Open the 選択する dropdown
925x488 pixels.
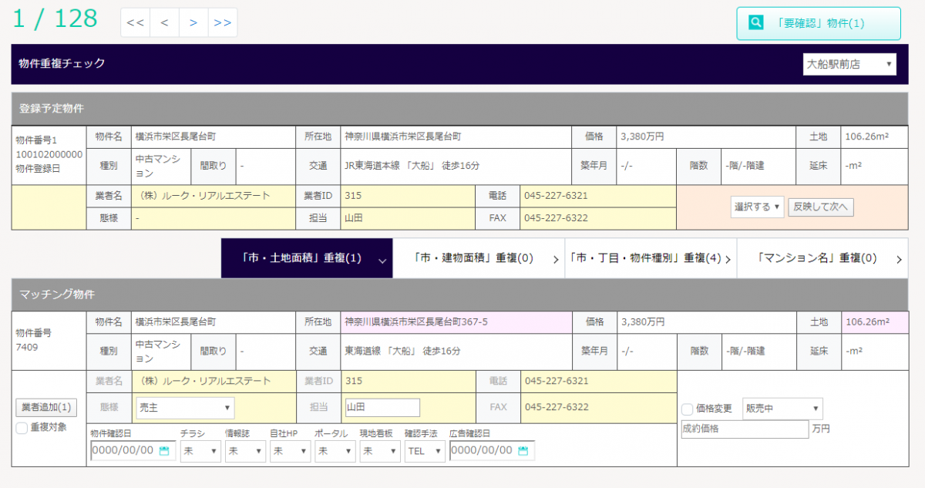757,207
